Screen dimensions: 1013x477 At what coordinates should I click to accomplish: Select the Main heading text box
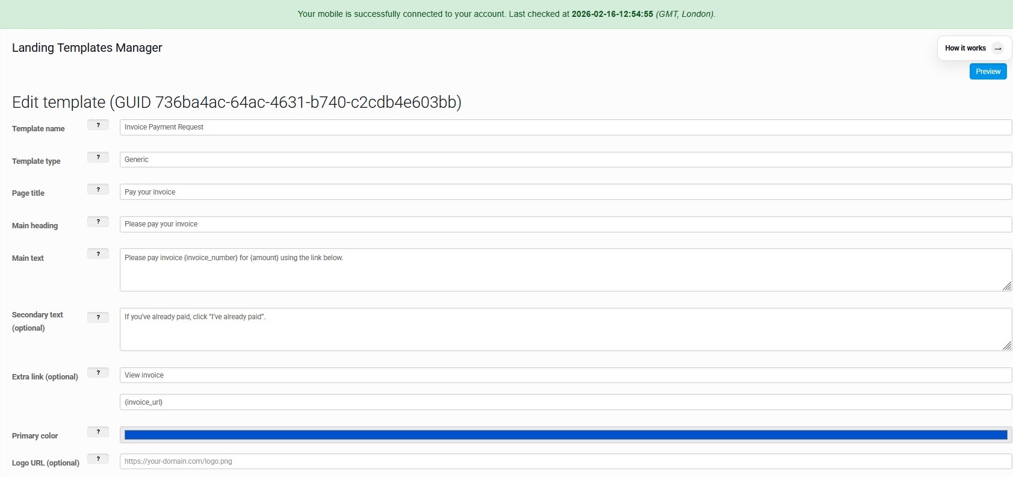pos(565,224)
